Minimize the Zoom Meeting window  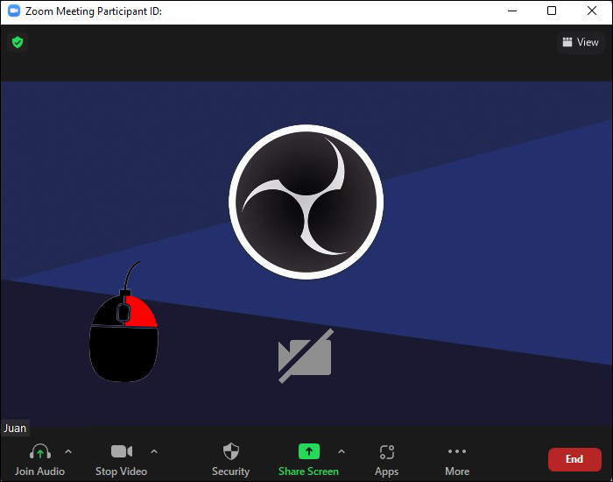point(512,11)
